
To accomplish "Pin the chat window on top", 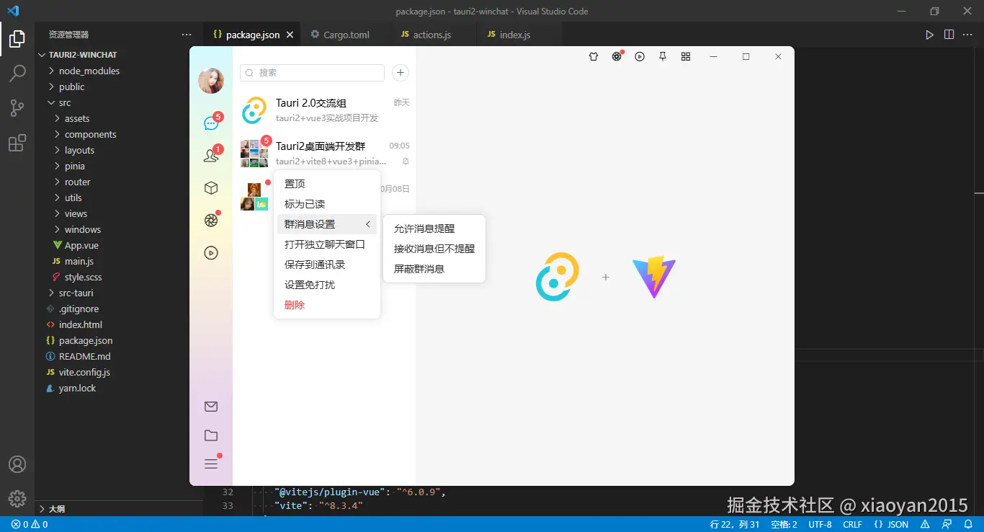I will coord(663,57).
